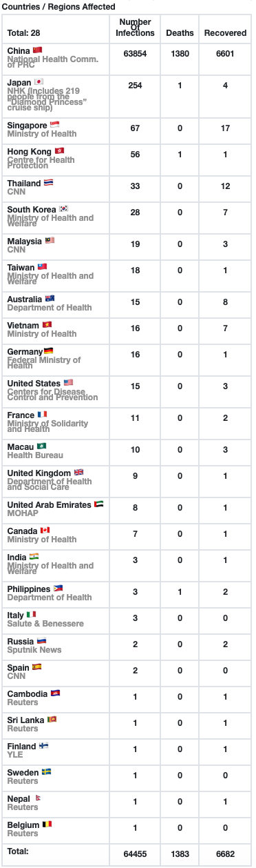The height and width of the screenshot is (868, 256).
Task: Click the Singapore flag icon
Action: pos(54,125)
